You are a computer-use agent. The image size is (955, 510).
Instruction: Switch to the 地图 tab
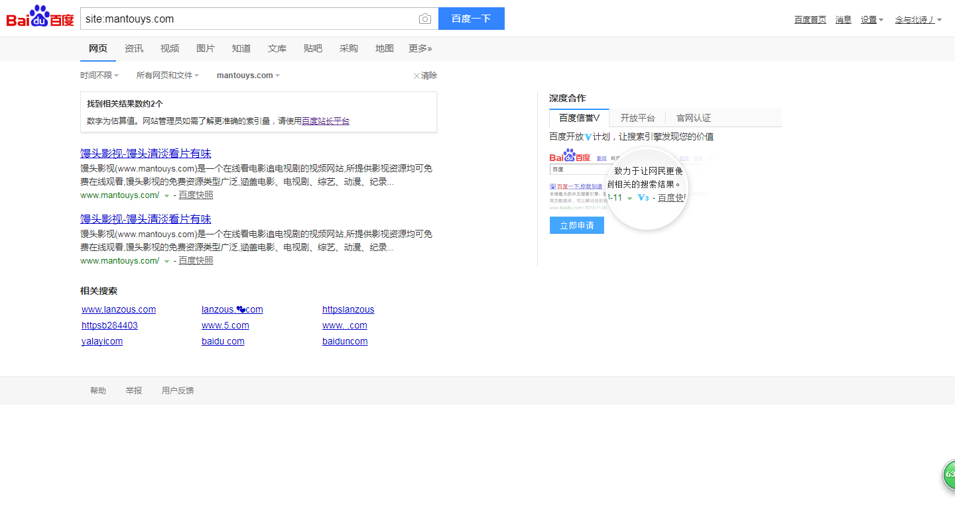(x=385, y=48)
